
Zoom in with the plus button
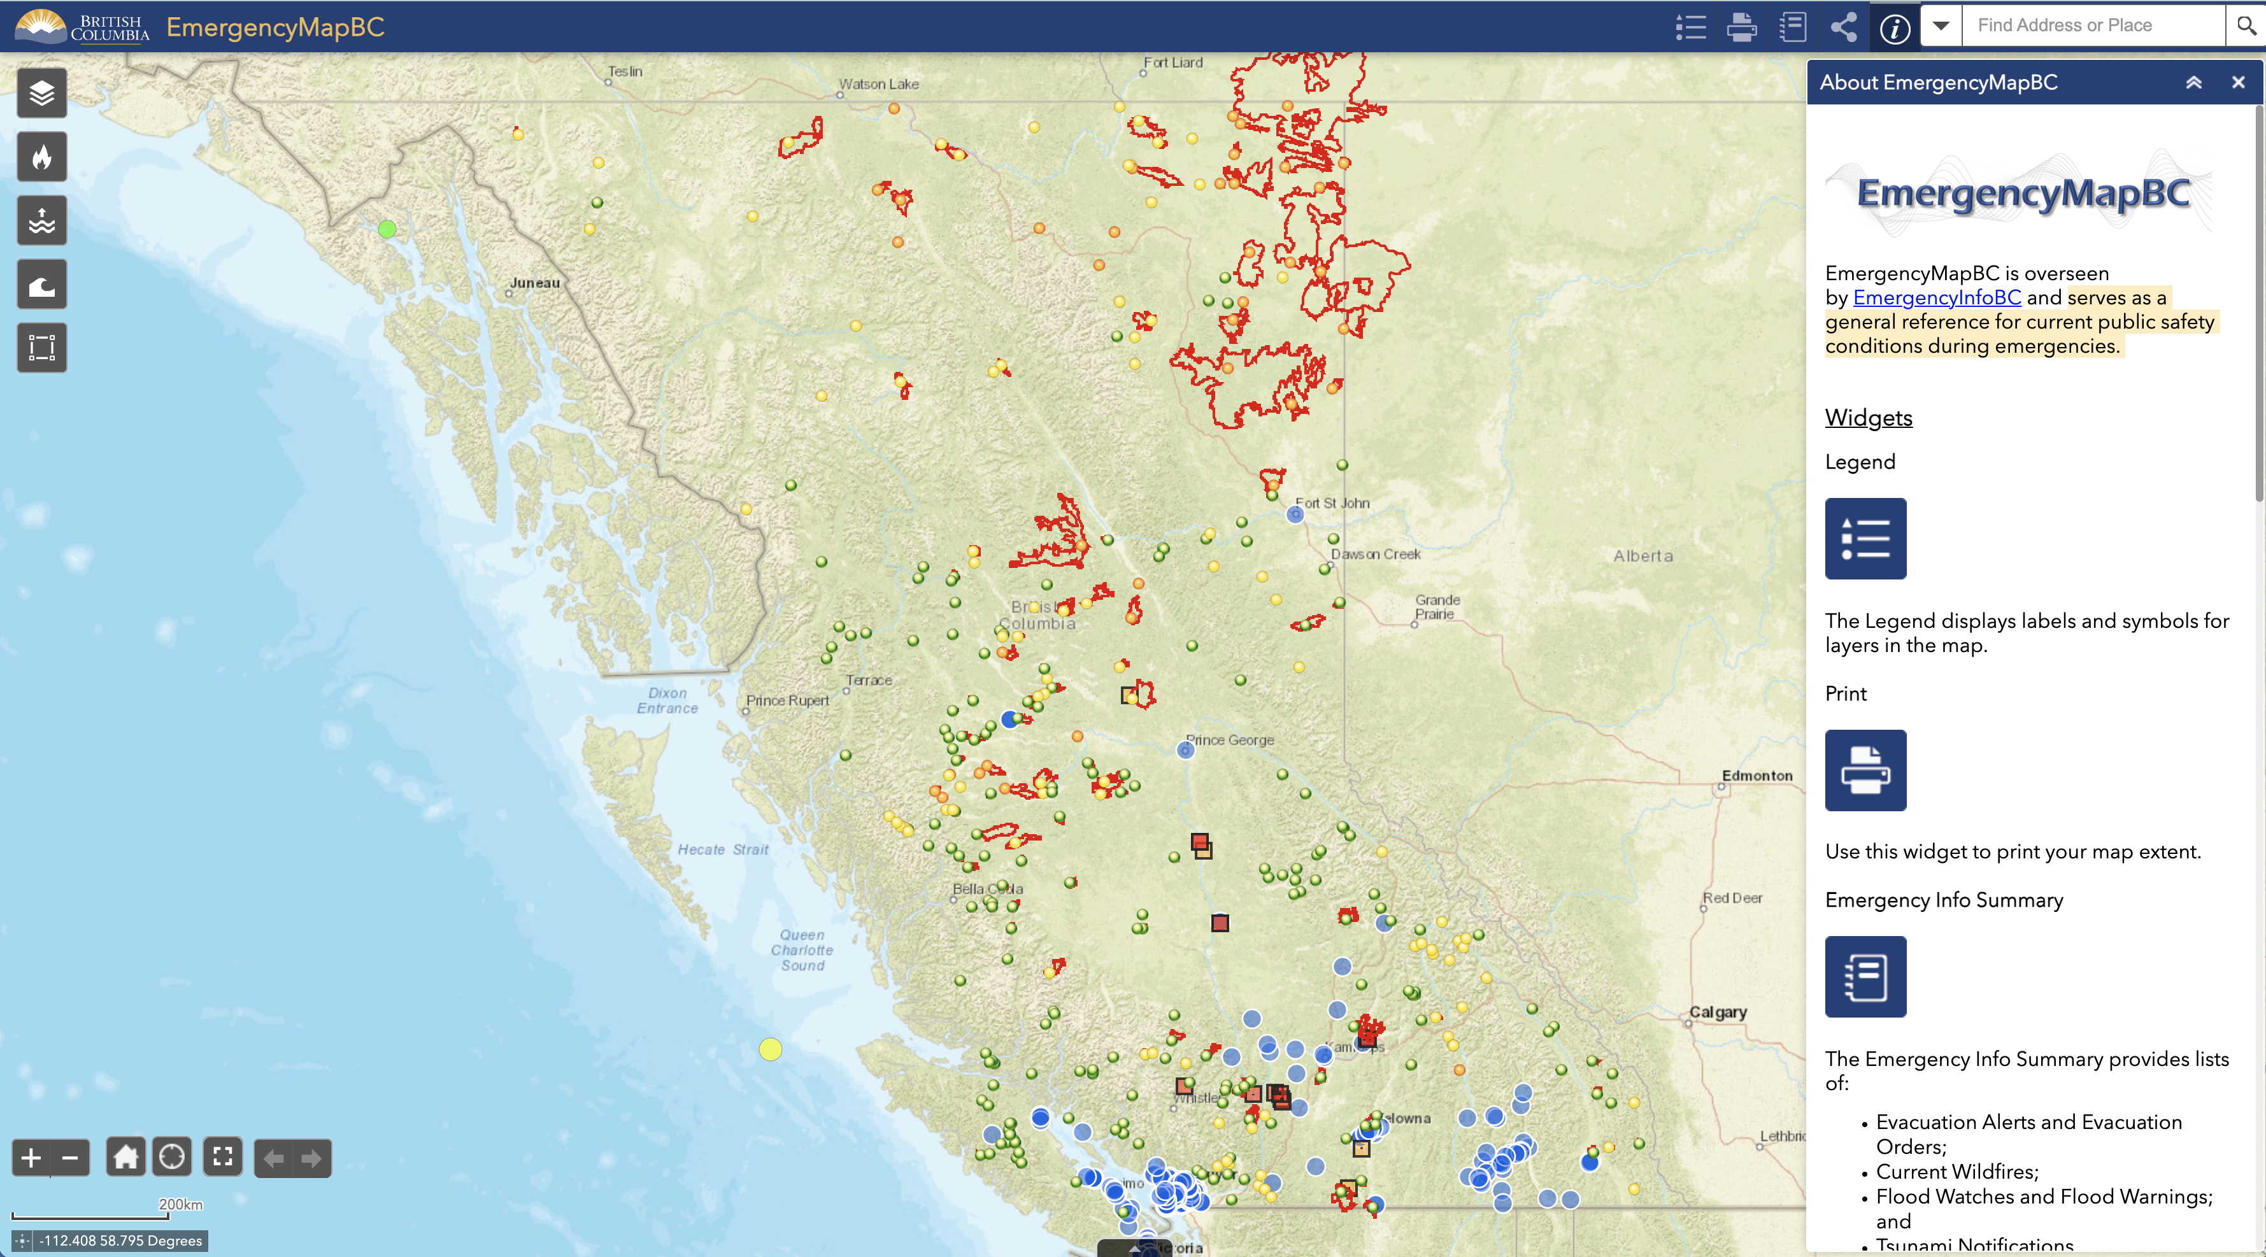tap(31, 1158)
